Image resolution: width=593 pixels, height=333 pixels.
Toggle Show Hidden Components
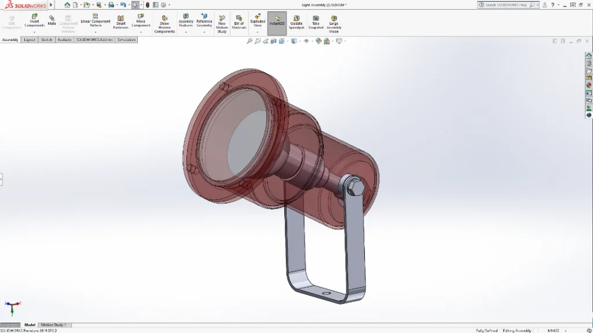point(164,24)
